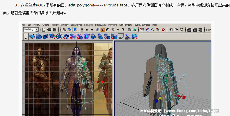230x116 pixels.
Task: Toggle the construction history button
Action: tap(182, 30)
